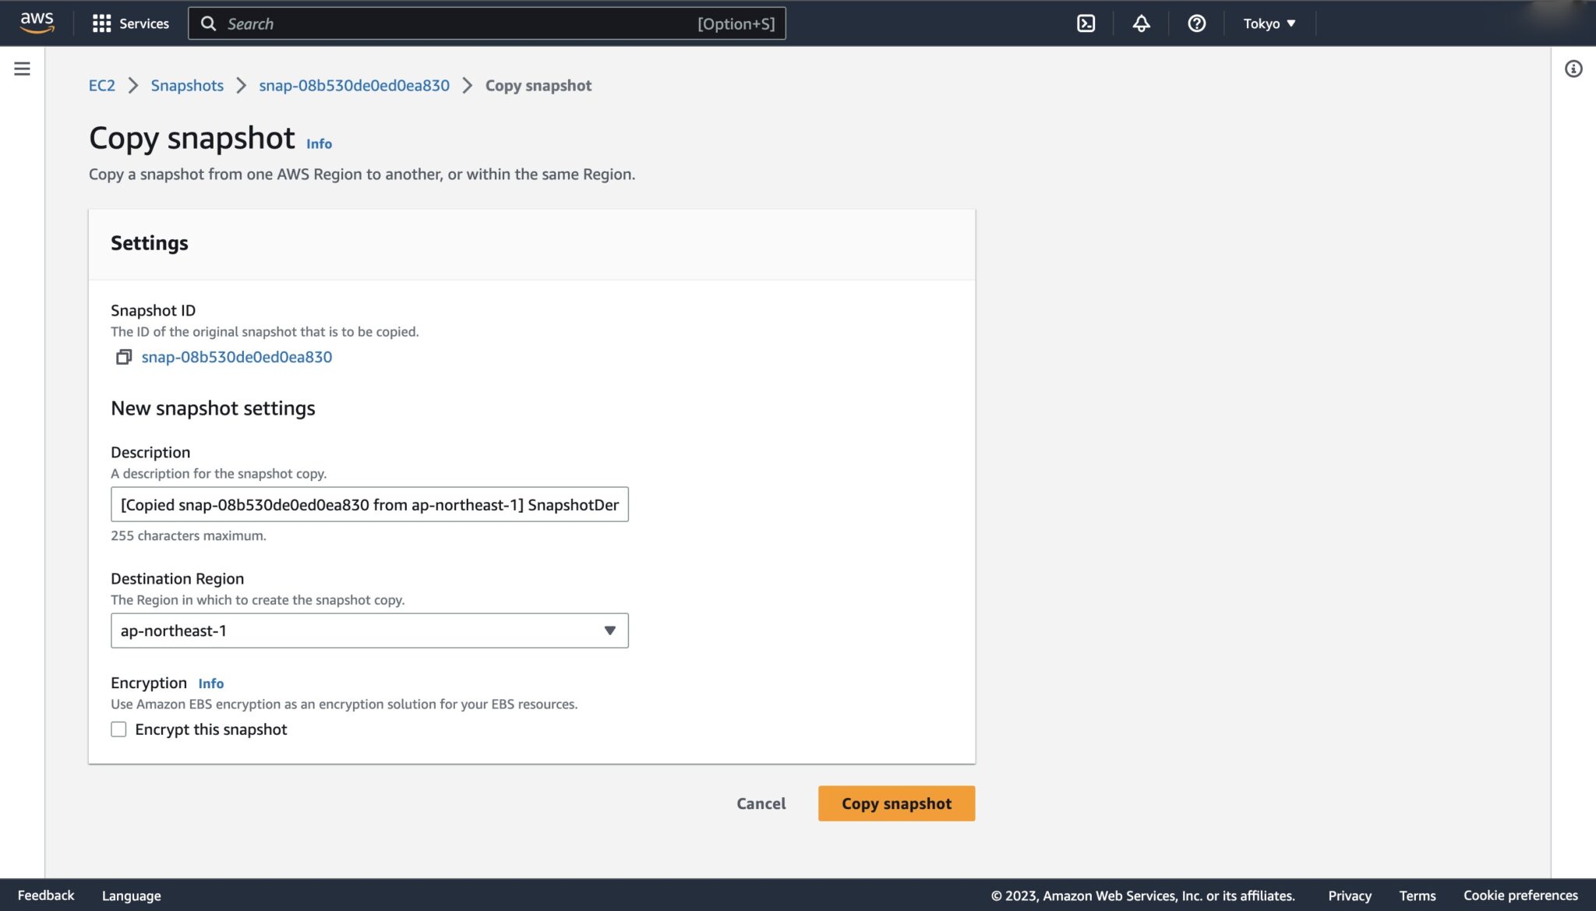
Task: Click the info circle icon on right edge
Action: point(1574,69)
